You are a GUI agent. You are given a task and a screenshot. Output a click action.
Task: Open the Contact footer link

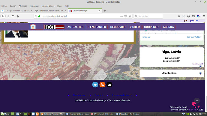tap(99, 95)
